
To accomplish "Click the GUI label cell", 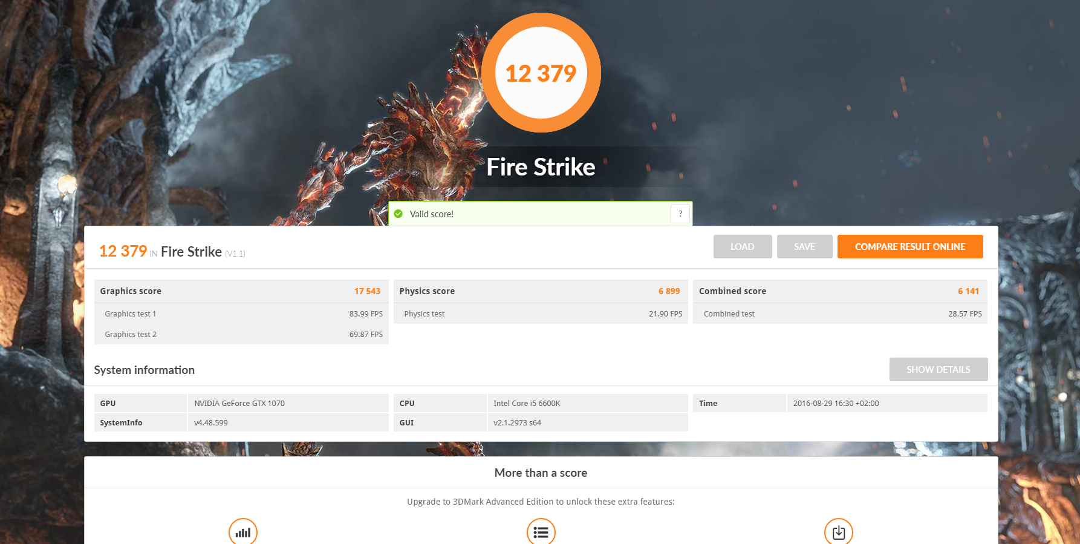I will click(x=440, y=422).
